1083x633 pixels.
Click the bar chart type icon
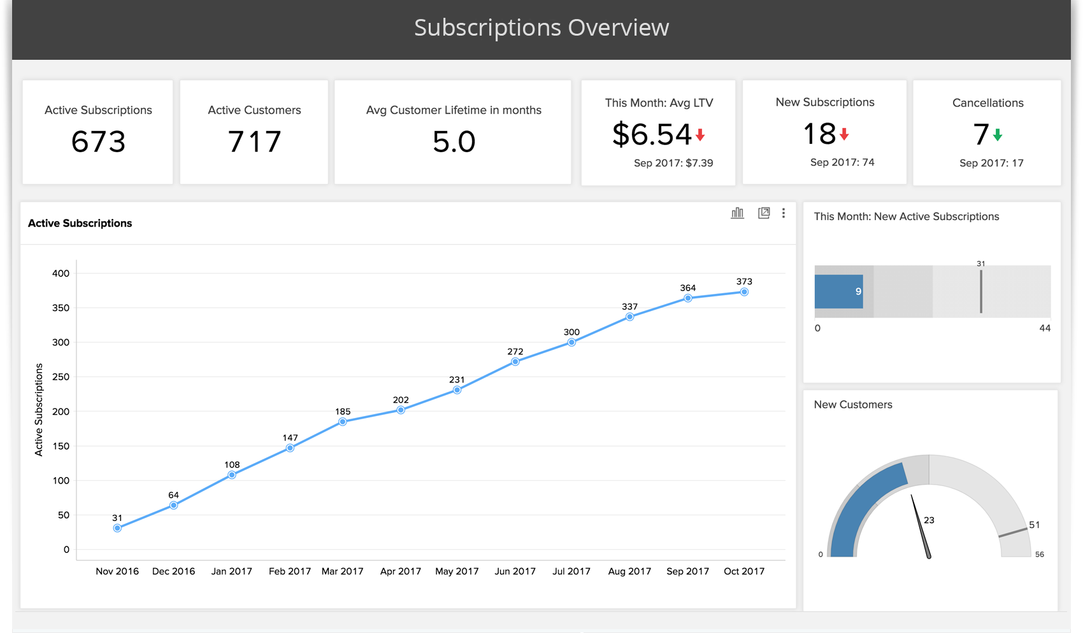click(x=737, y=213)
